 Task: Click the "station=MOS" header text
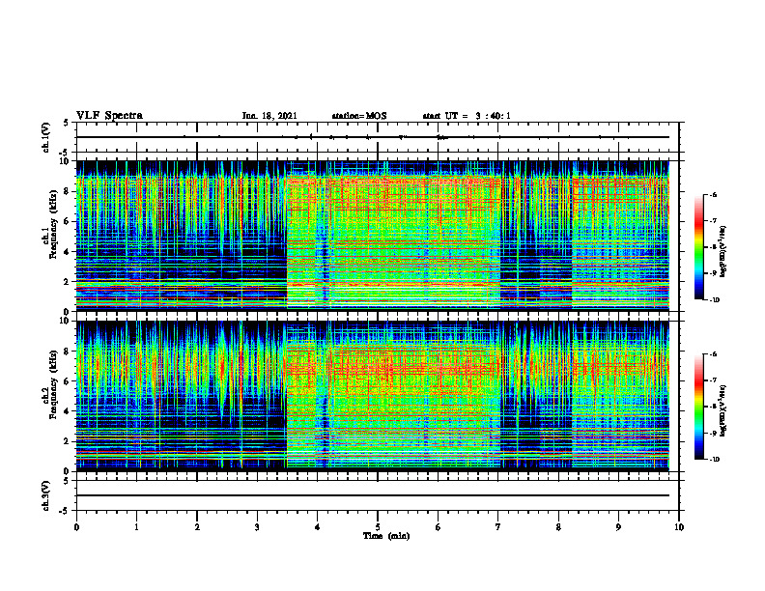359,116
